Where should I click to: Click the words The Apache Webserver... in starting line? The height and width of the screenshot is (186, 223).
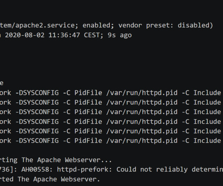[66, 160]
